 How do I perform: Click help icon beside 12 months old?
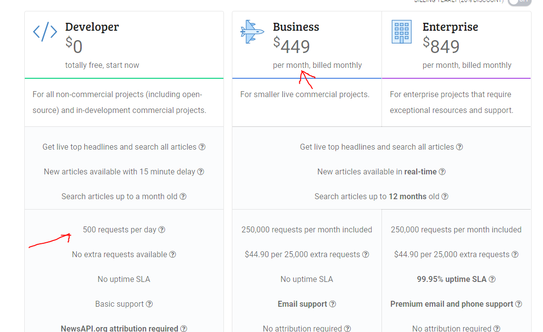445,197
